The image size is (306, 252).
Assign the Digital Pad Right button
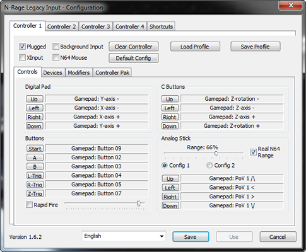(x=35, y=117)
